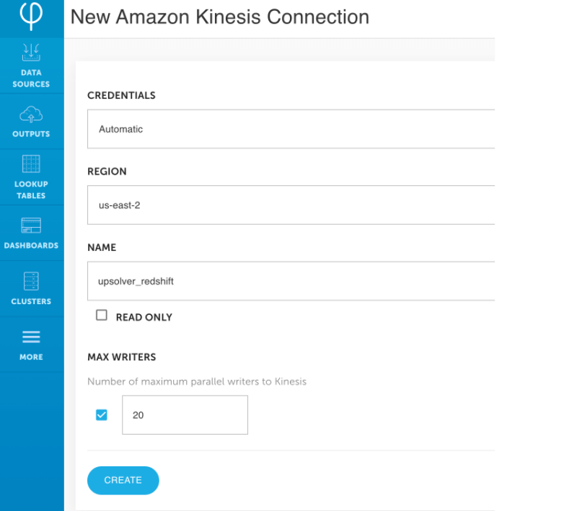
Task: Click the Max Writers number field
Action: tap(185, 415)
